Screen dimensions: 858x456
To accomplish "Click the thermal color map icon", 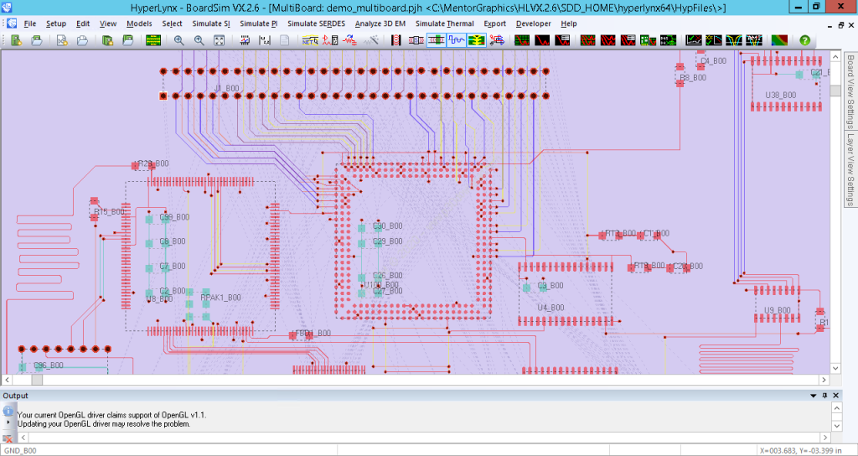I will [x=780, y=40].
